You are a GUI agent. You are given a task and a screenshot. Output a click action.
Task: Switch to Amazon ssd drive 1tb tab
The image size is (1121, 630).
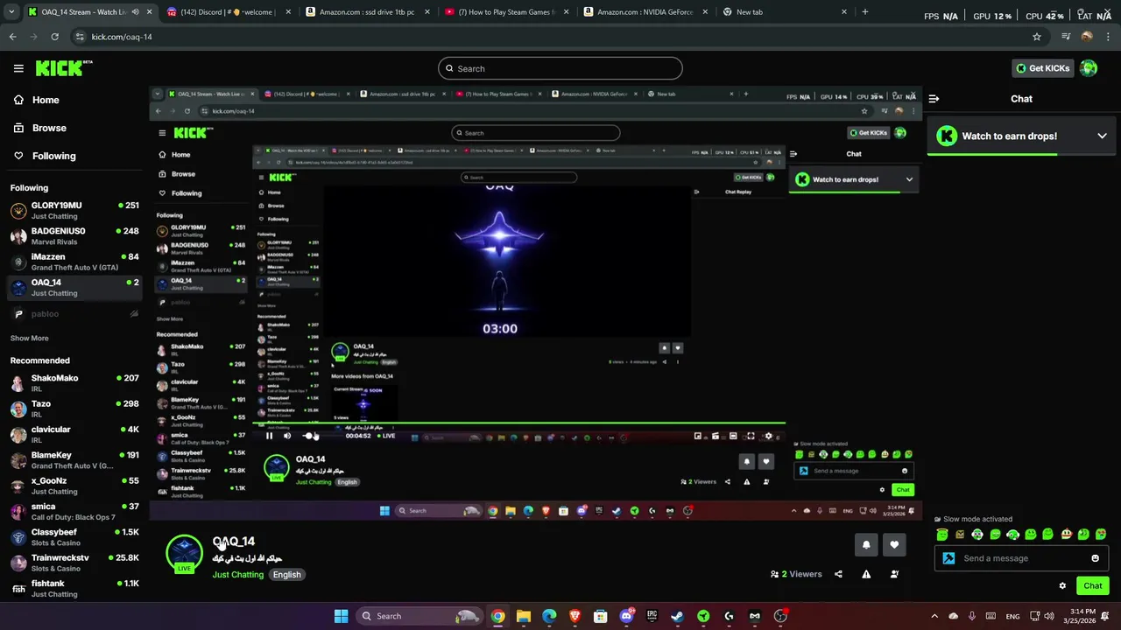[368, 12]
